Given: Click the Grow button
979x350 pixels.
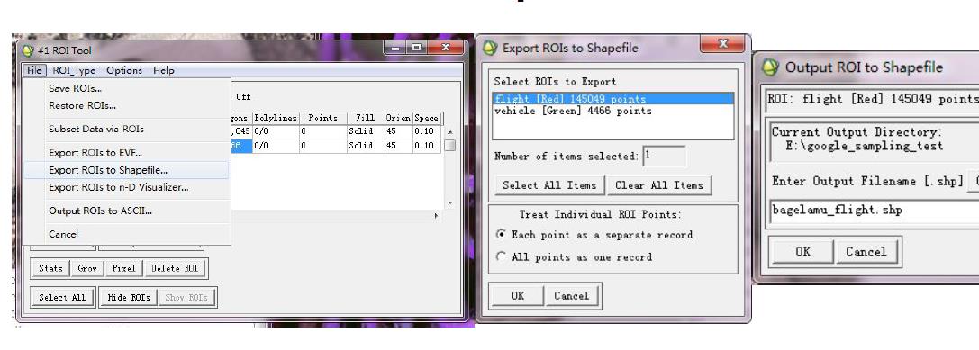Looking at the screenshot, I should click(87, 268).
